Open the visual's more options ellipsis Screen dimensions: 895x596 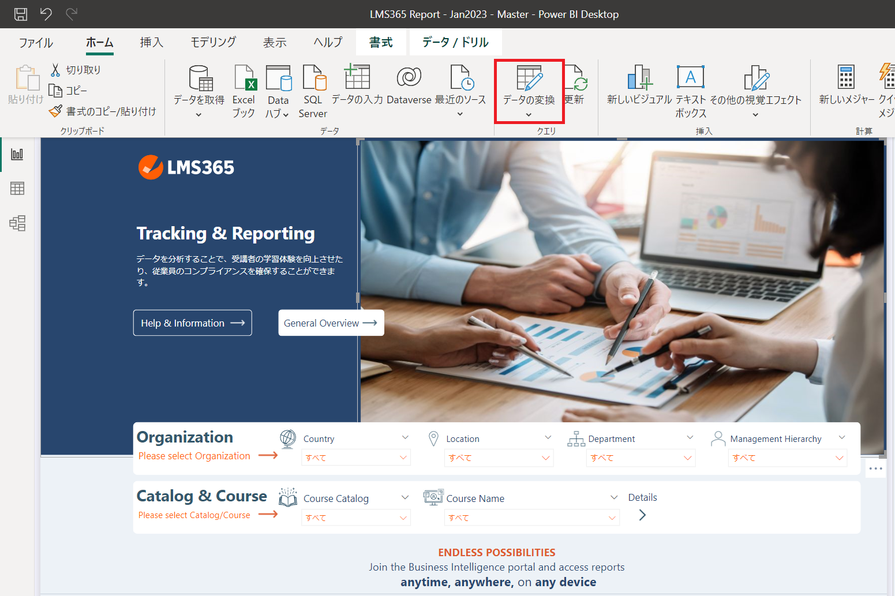coord(876,468)
